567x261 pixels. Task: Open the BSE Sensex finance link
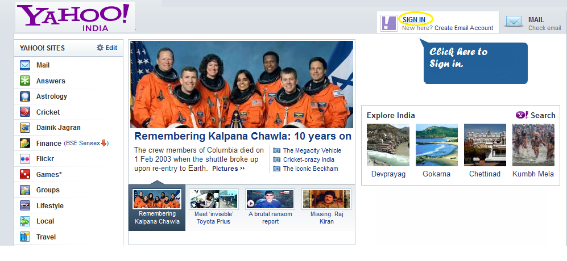(86, 144)
